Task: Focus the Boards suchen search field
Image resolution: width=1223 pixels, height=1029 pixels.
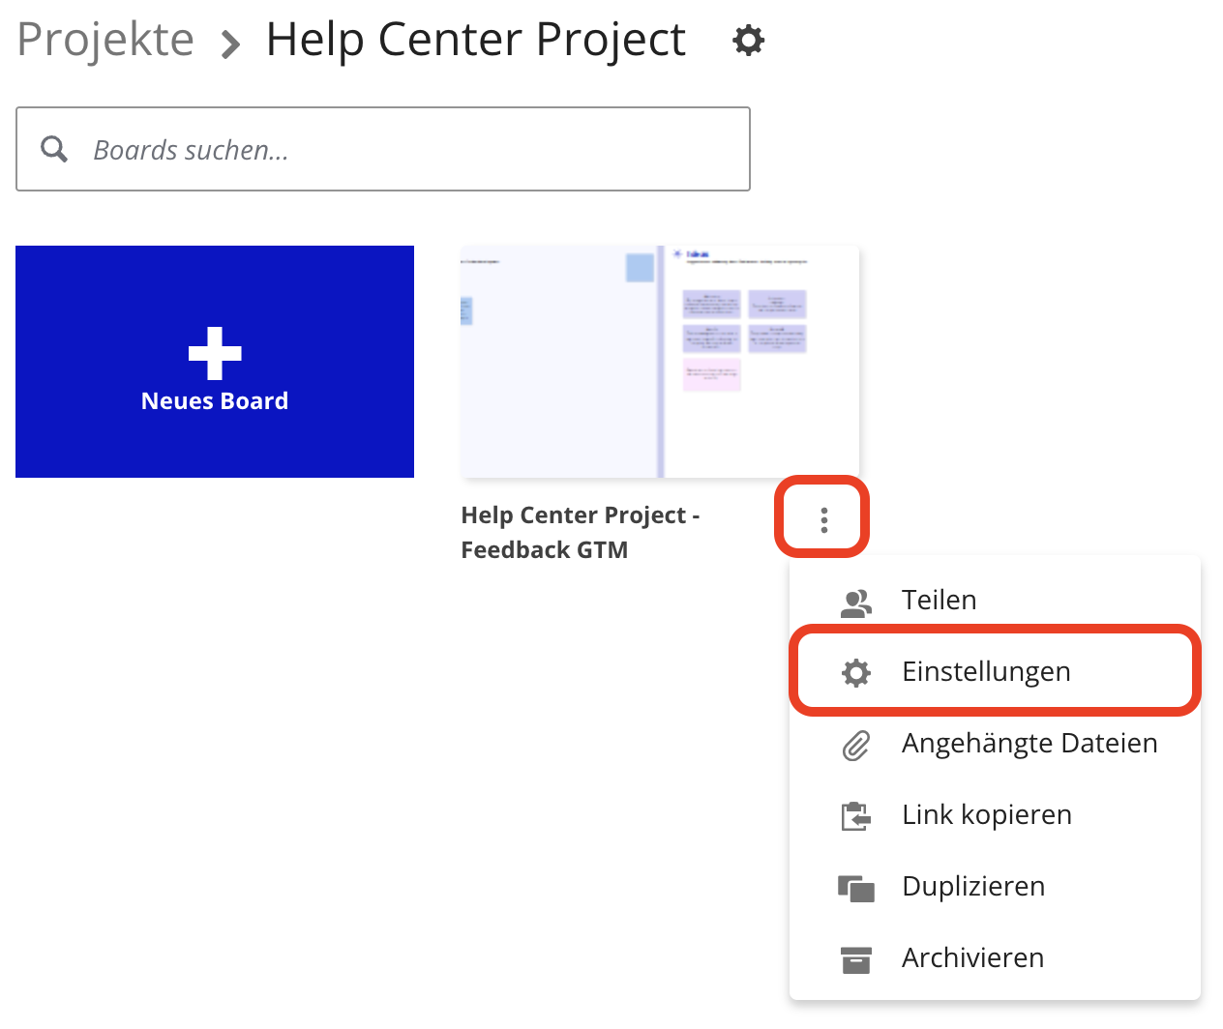Action: (x=406, y=150)
